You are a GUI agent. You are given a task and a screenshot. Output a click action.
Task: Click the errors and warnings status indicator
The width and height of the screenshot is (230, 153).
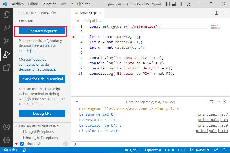(11, 150)
